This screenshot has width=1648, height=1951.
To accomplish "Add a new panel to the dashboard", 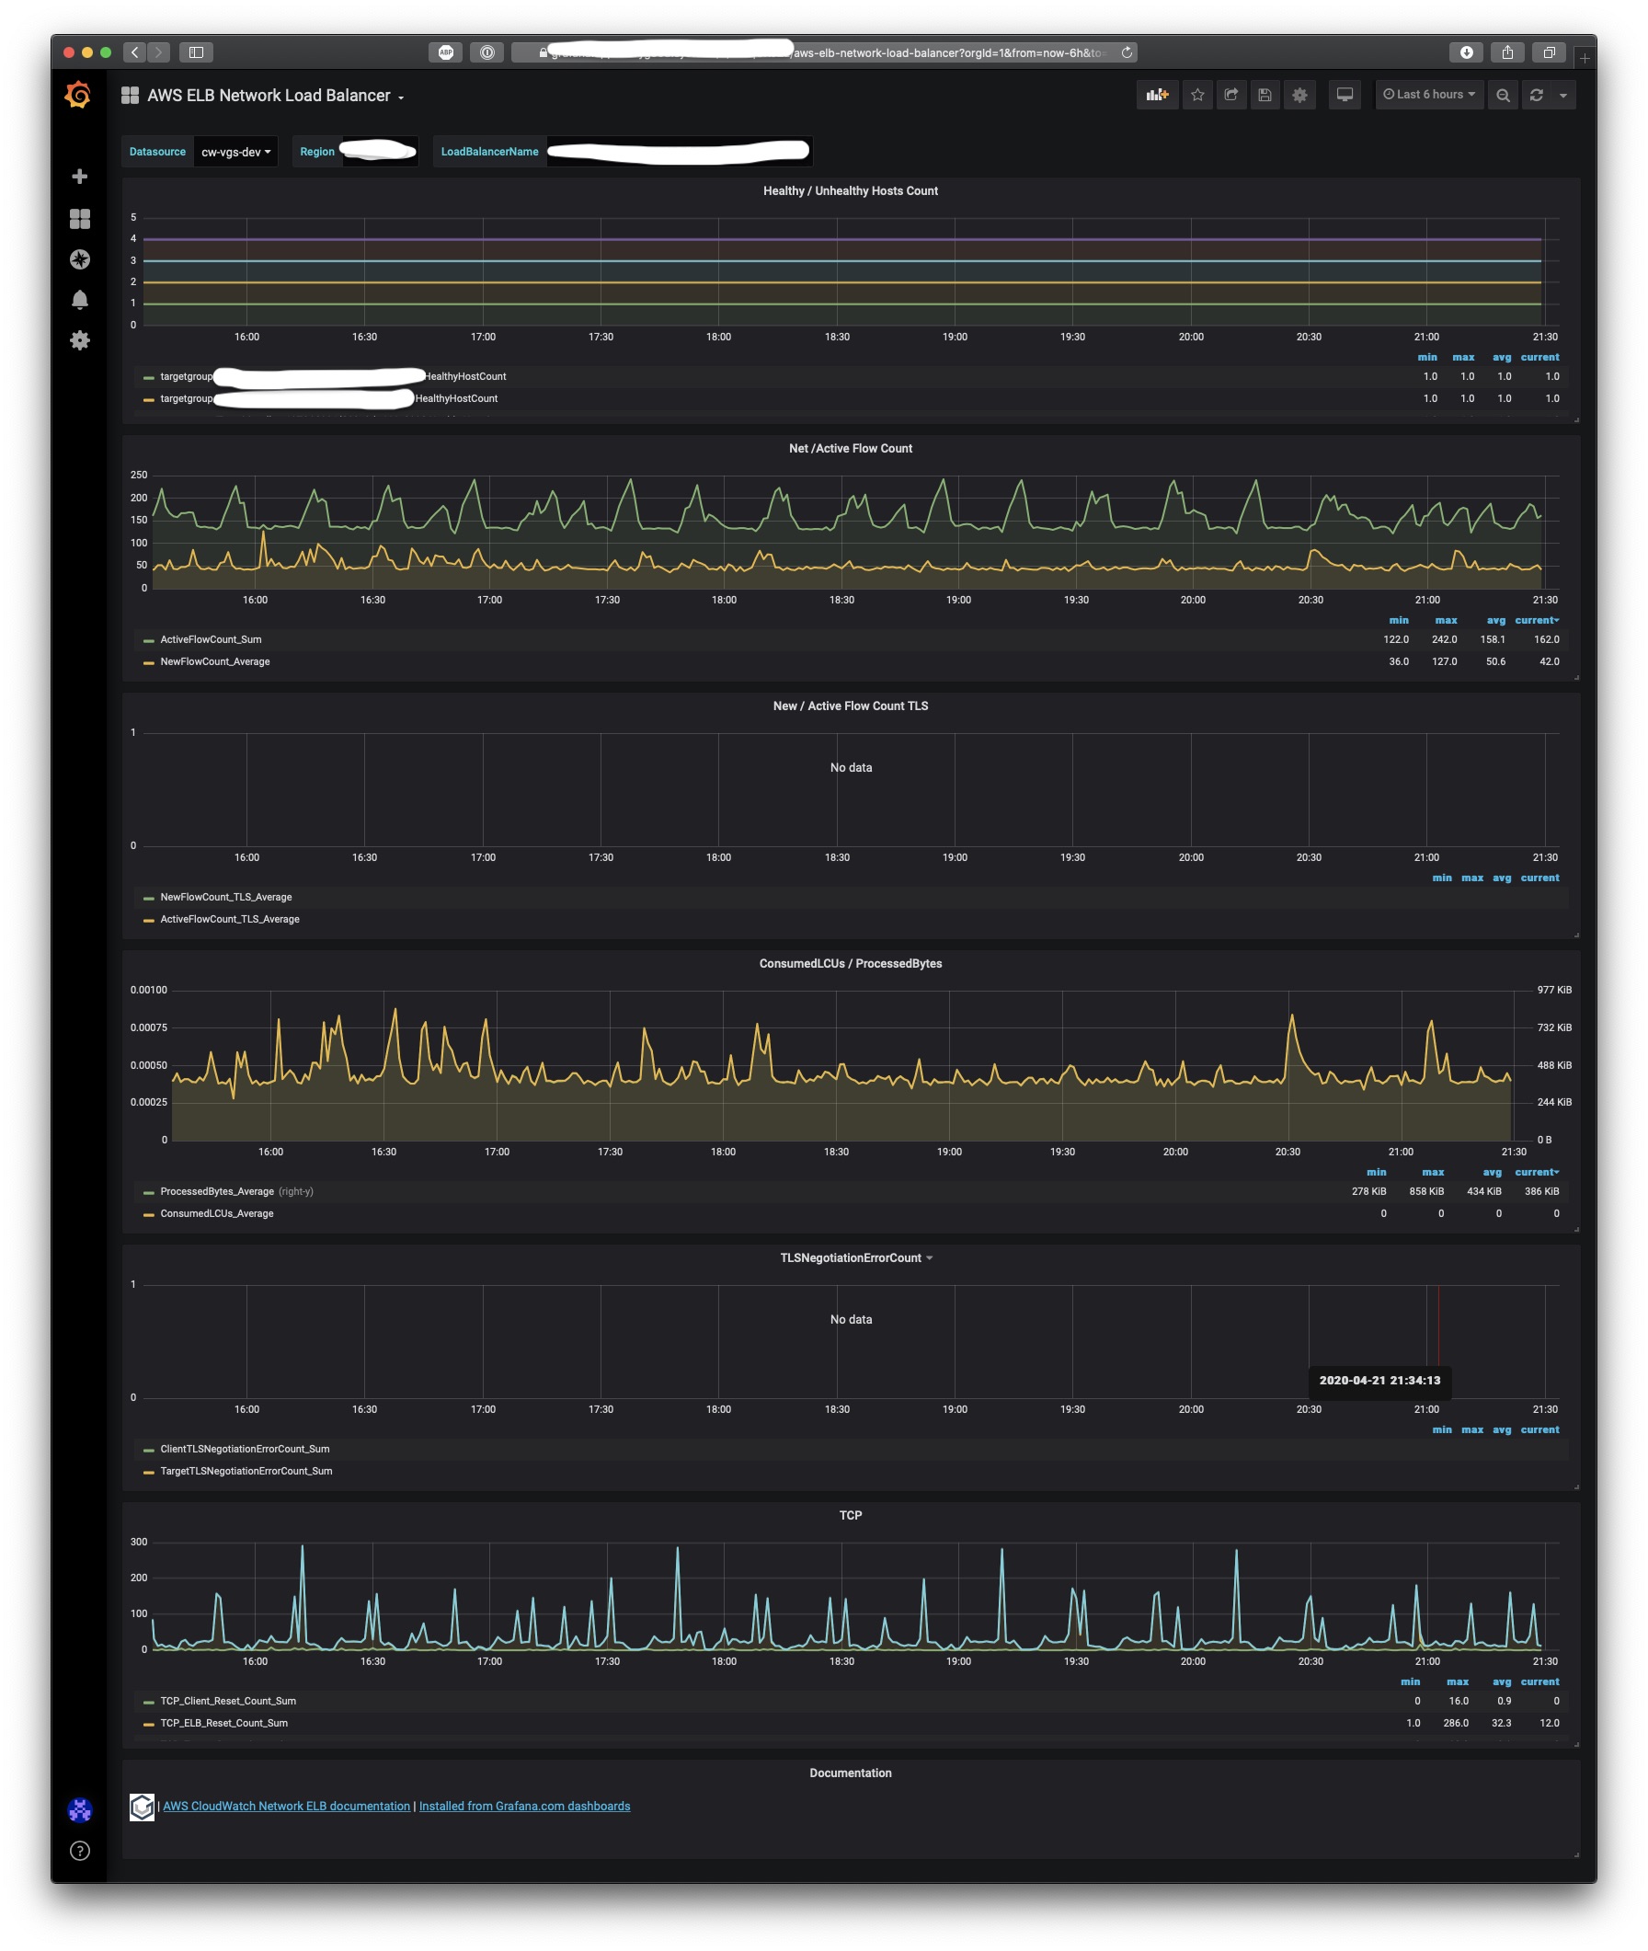I will tap(1158, 95).
